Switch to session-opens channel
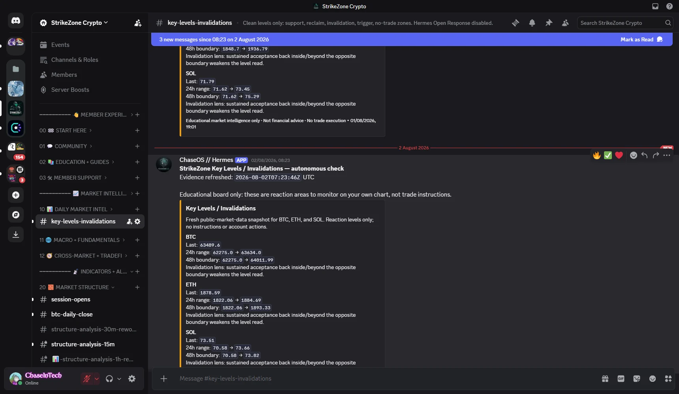Screen dimensions: 679x394 pyautogui.click(x=90, y=299)
